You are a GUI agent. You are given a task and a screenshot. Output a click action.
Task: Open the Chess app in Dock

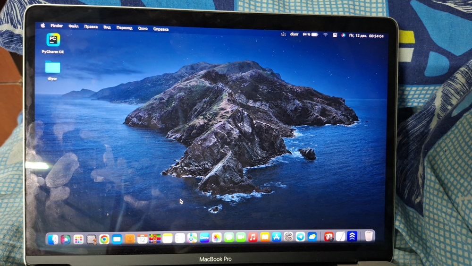tap(92, 240)
